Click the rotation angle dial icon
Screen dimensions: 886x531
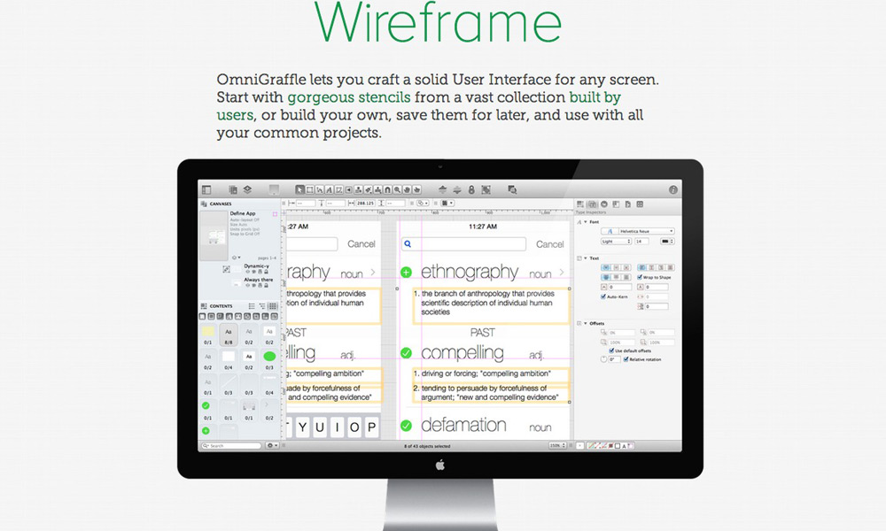[603, 359]
